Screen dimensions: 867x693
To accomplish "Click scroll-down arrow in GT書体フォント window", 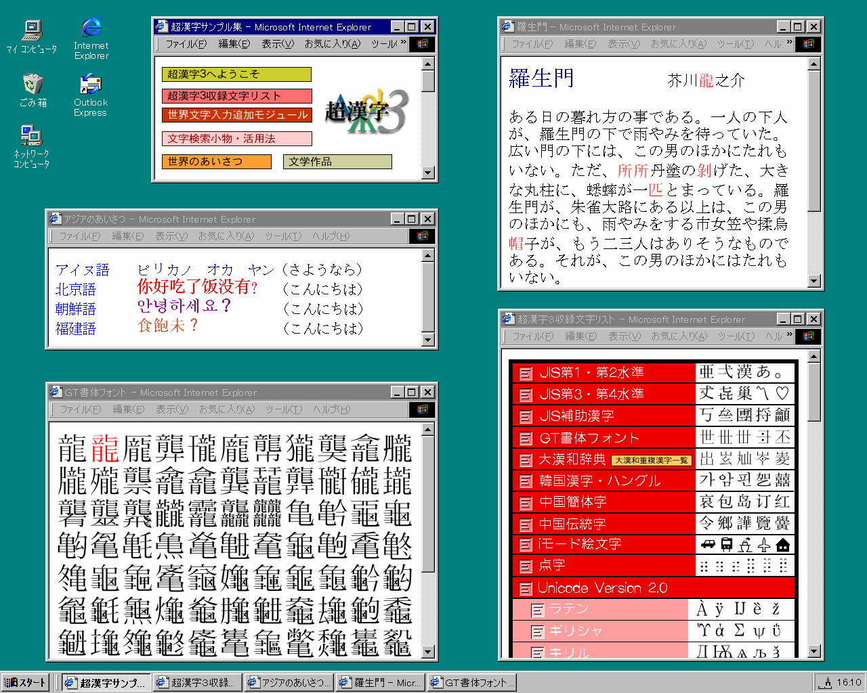I will [x=428, y=652].
